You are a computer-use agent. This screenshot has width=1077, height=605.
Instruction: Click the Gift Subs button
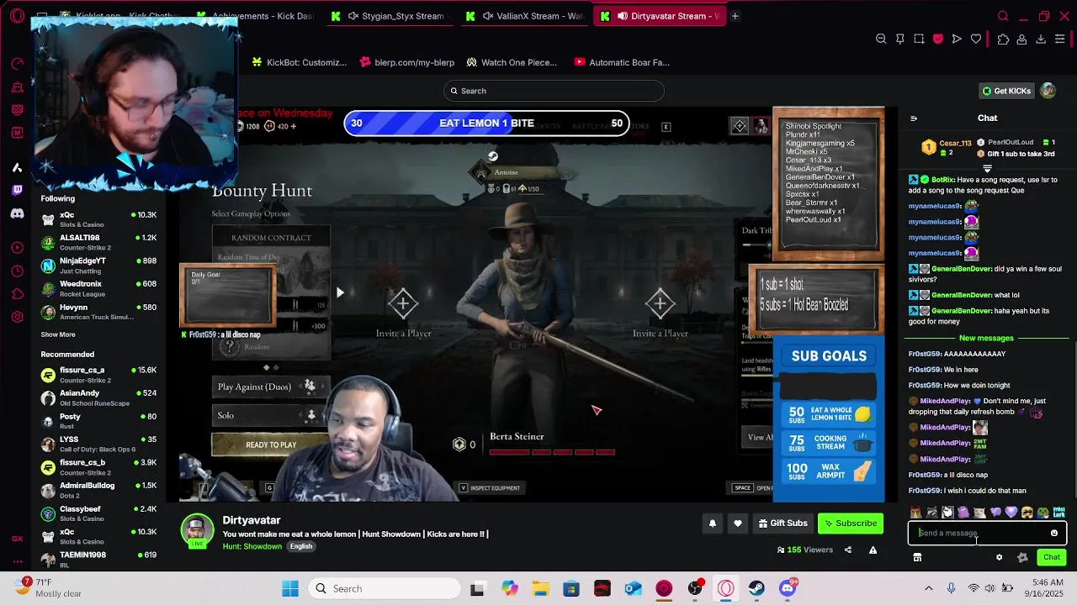783,523
